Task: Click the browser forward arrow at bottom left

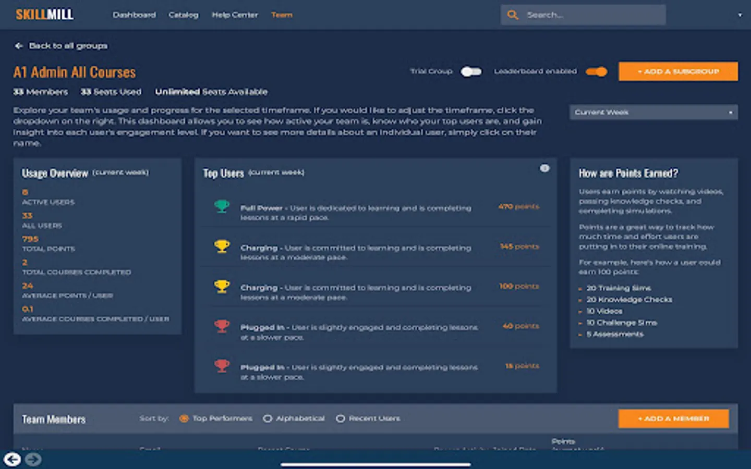Action: [33, 459]
